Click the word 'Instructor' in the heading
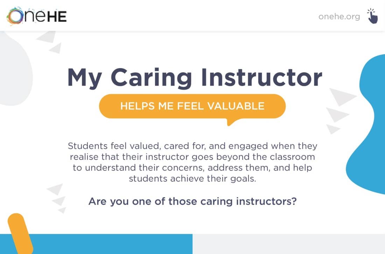Screen dimensions: 385x254 pyautogui.click(x=262, y=77)
